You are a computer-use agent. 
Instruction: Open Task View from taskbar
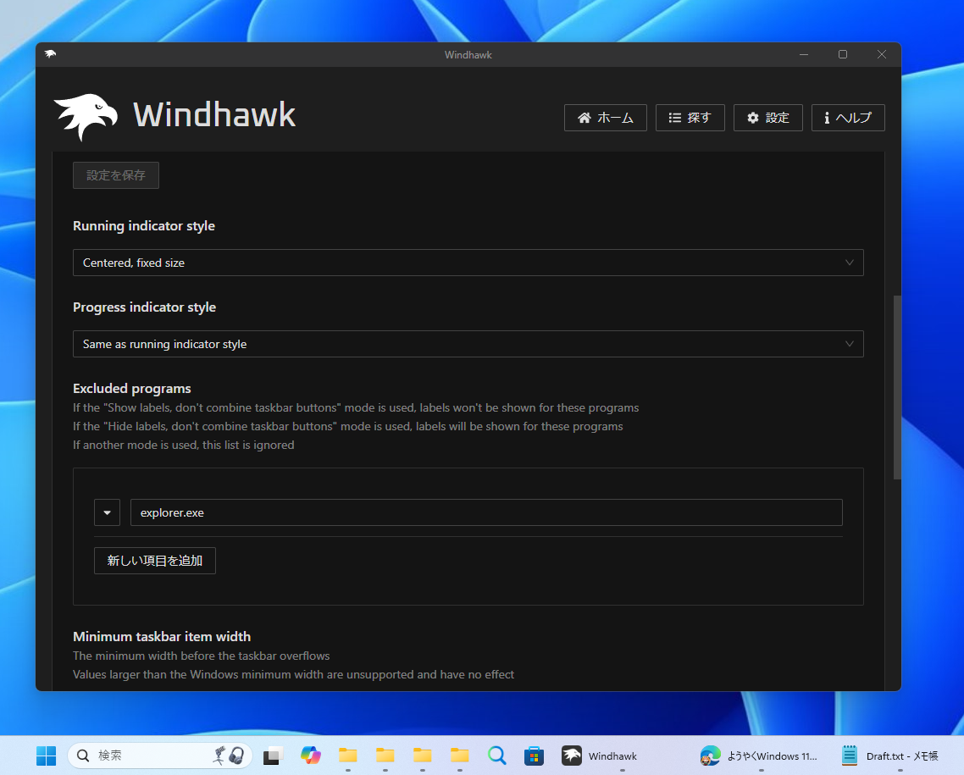pos(273,756)
